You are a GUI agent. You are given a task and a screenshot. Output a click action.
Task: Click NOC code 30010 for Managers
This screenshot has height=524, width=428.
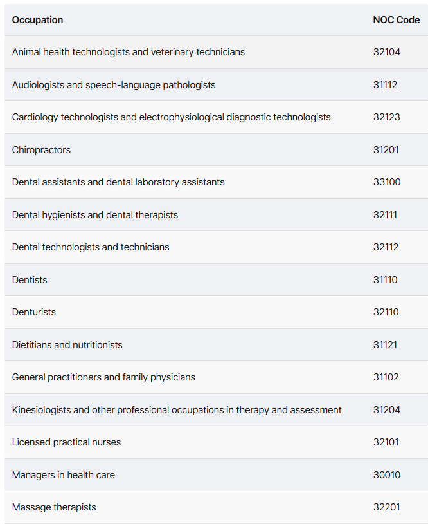tap(387, 475)
